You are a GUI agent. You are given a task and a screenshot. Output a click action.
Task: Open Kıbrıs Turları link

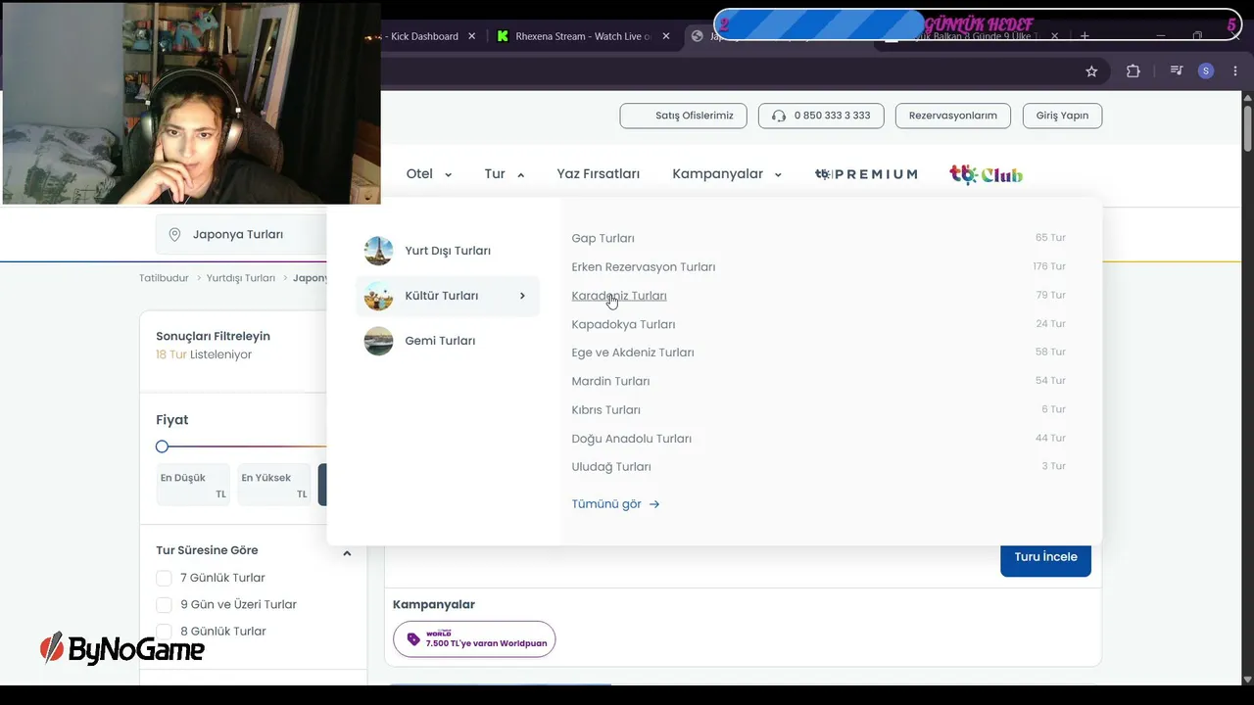[605, 410]
